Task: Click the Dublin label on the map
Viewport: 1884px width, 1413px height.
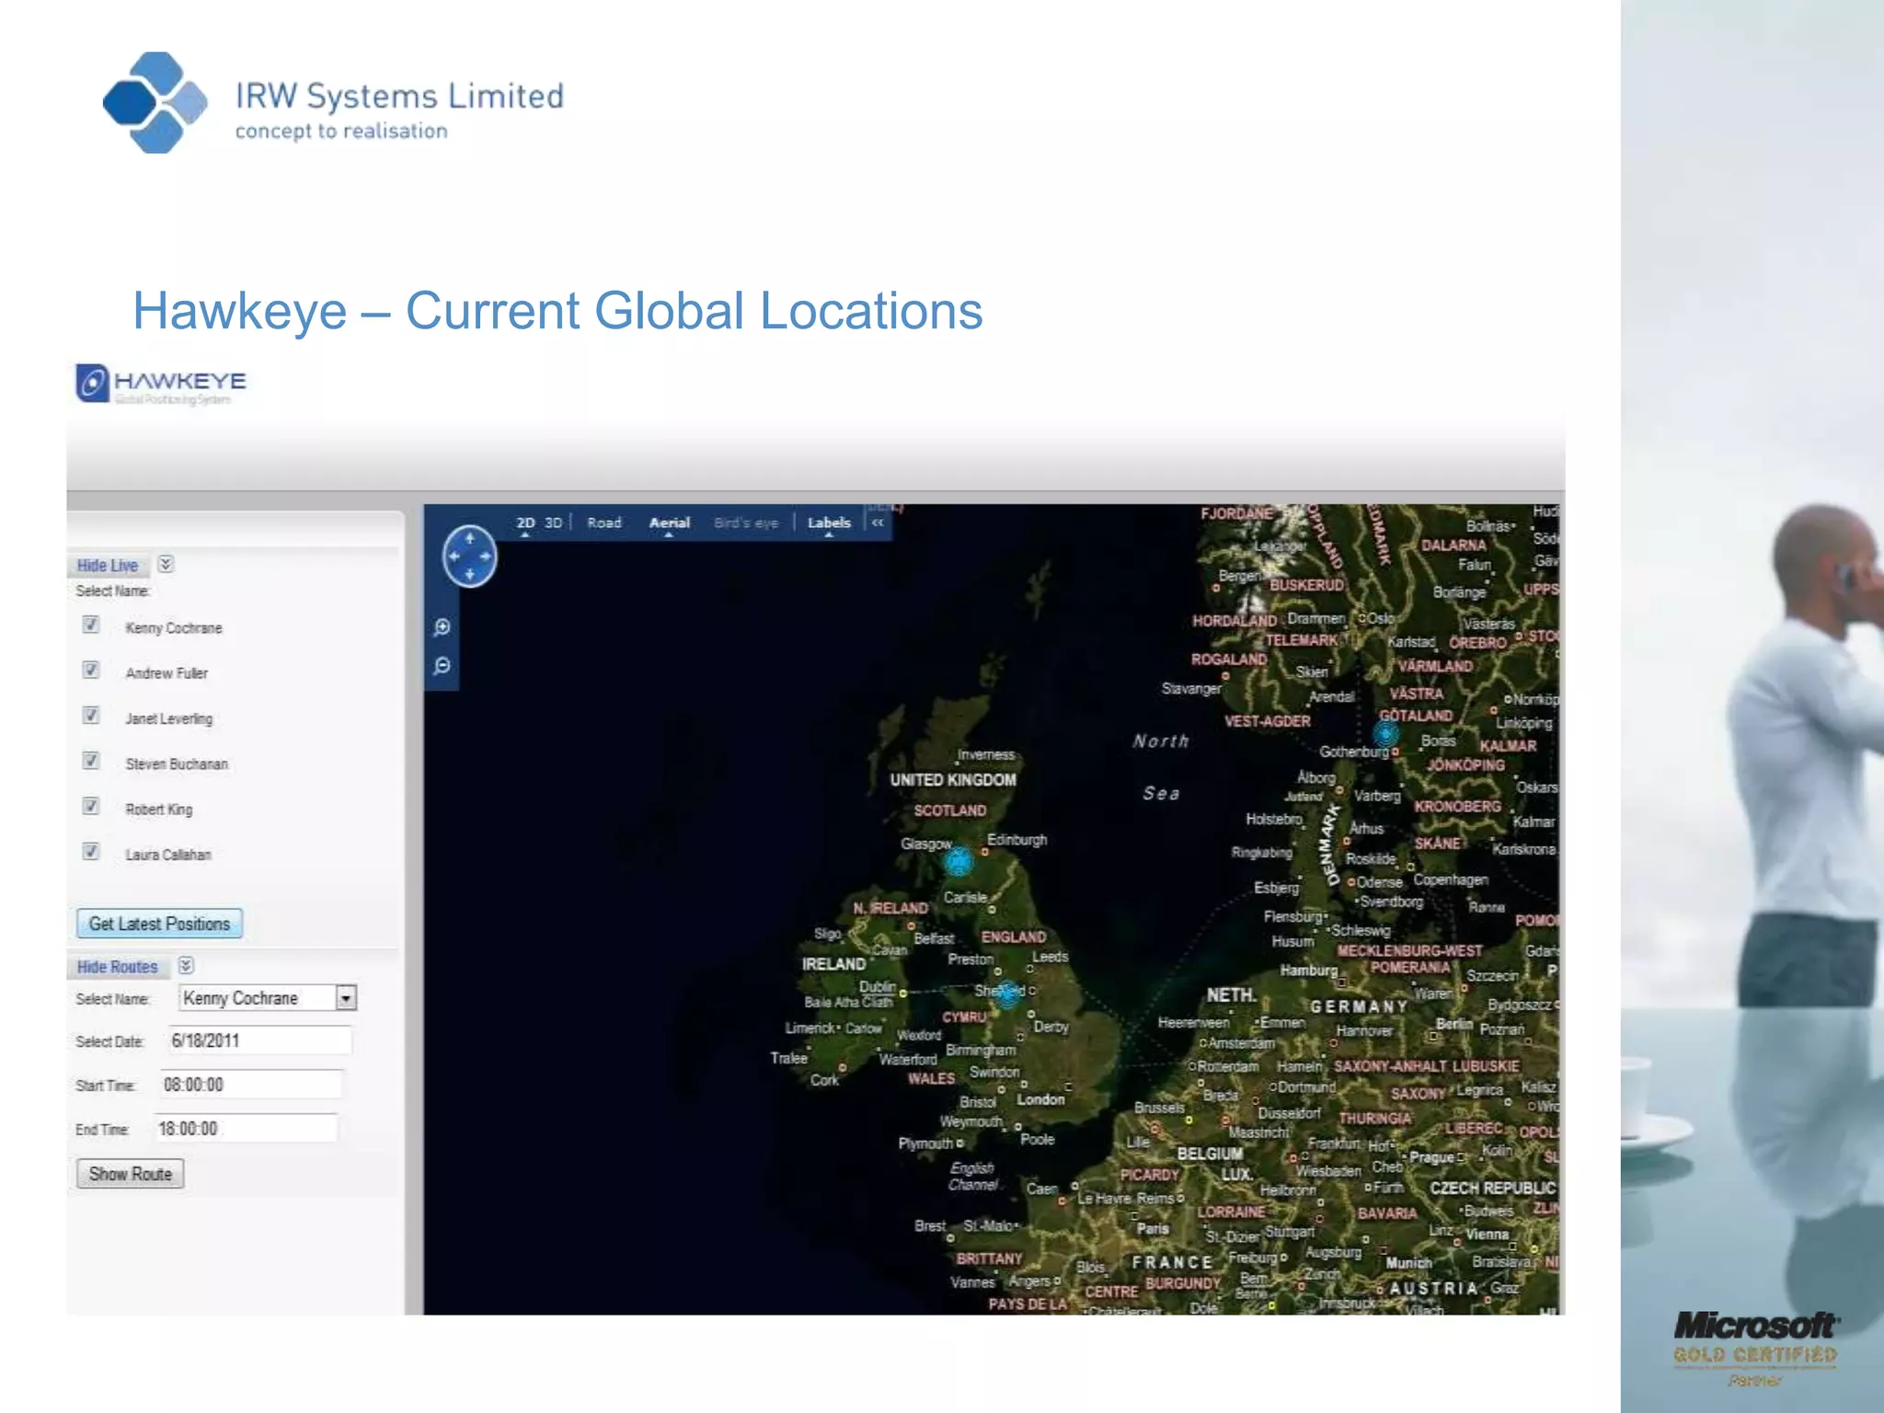Action: [x=878, y=986]
